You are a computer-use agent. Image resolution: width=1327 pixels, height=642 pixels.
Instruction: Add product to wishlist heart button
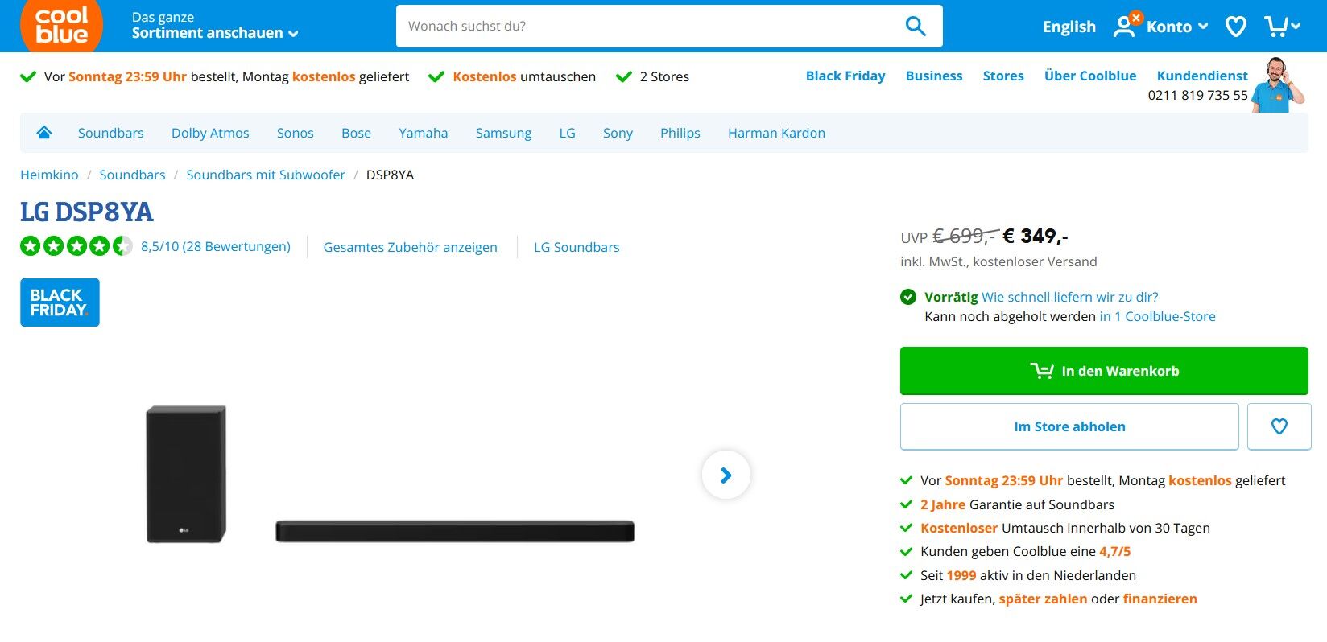coord(1279,426)
